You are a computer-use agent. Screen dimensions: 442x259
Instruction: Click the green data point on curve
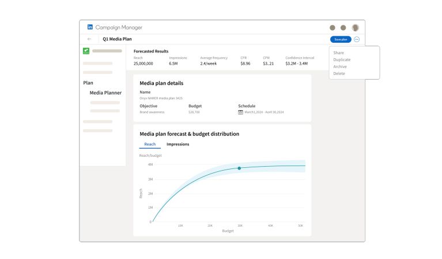tap(239, 168)
